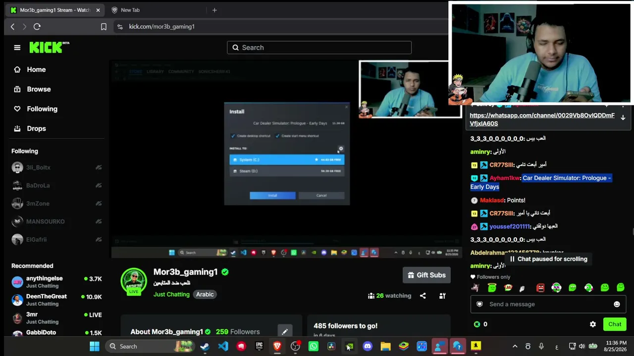Click the volume speaker tray icon
This screenshot has height=356, width=634.
point(581,347)
